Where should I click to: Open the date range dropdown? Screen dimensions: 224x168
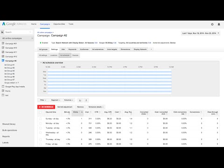click(201, 33)
